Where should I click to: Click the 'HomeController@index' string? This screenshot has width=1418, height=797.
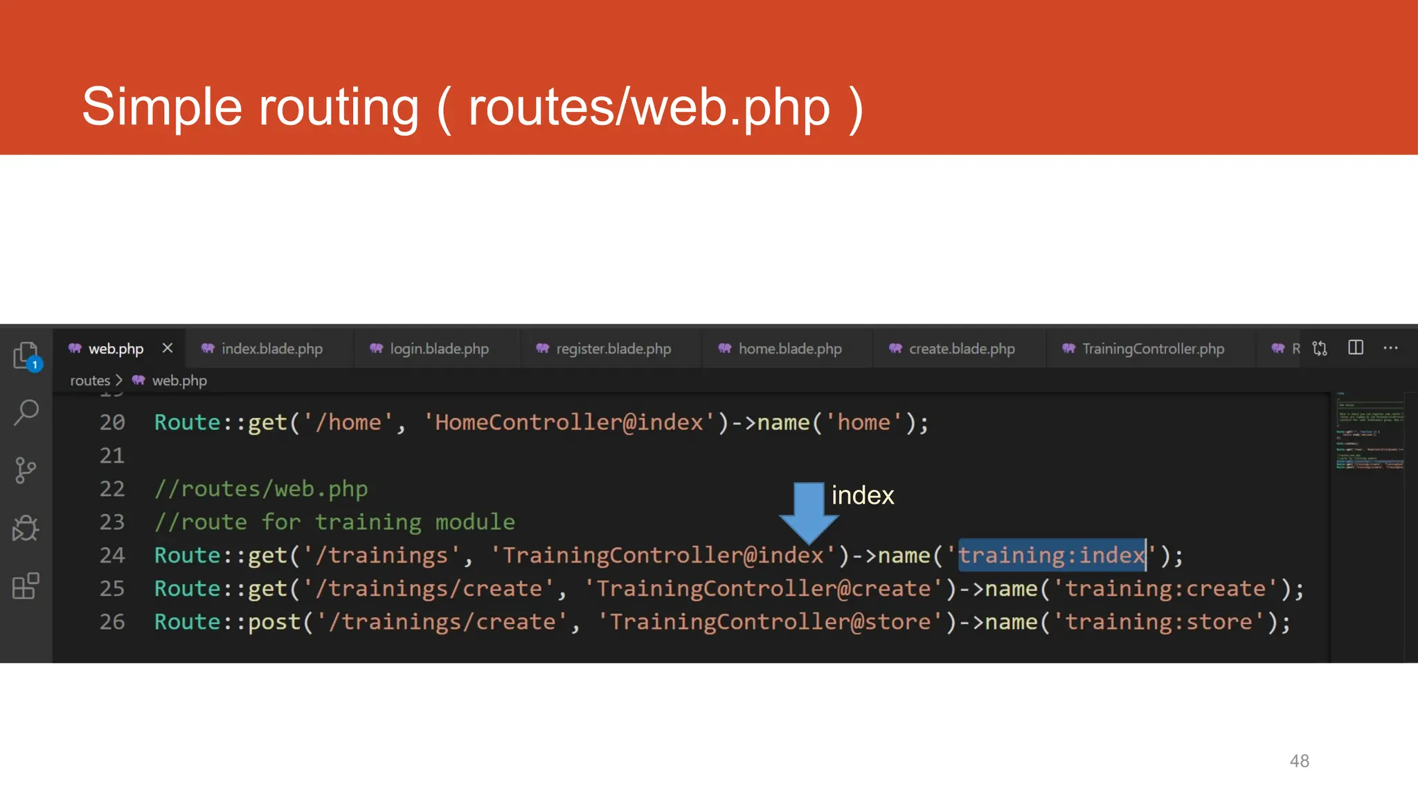pyautogui.click(x=569, y=422)
